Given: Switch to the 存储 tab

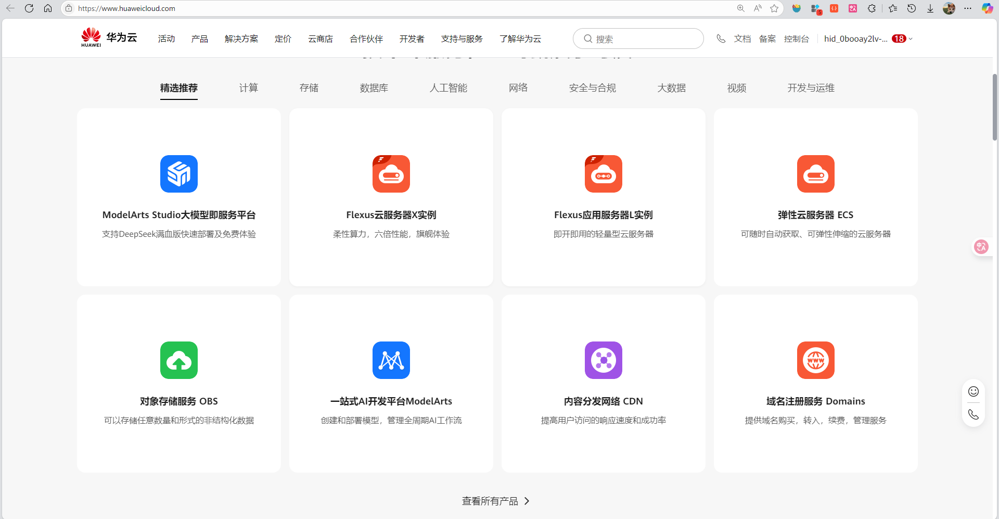Looking at the screenshot, I should (x=309, y=88).
